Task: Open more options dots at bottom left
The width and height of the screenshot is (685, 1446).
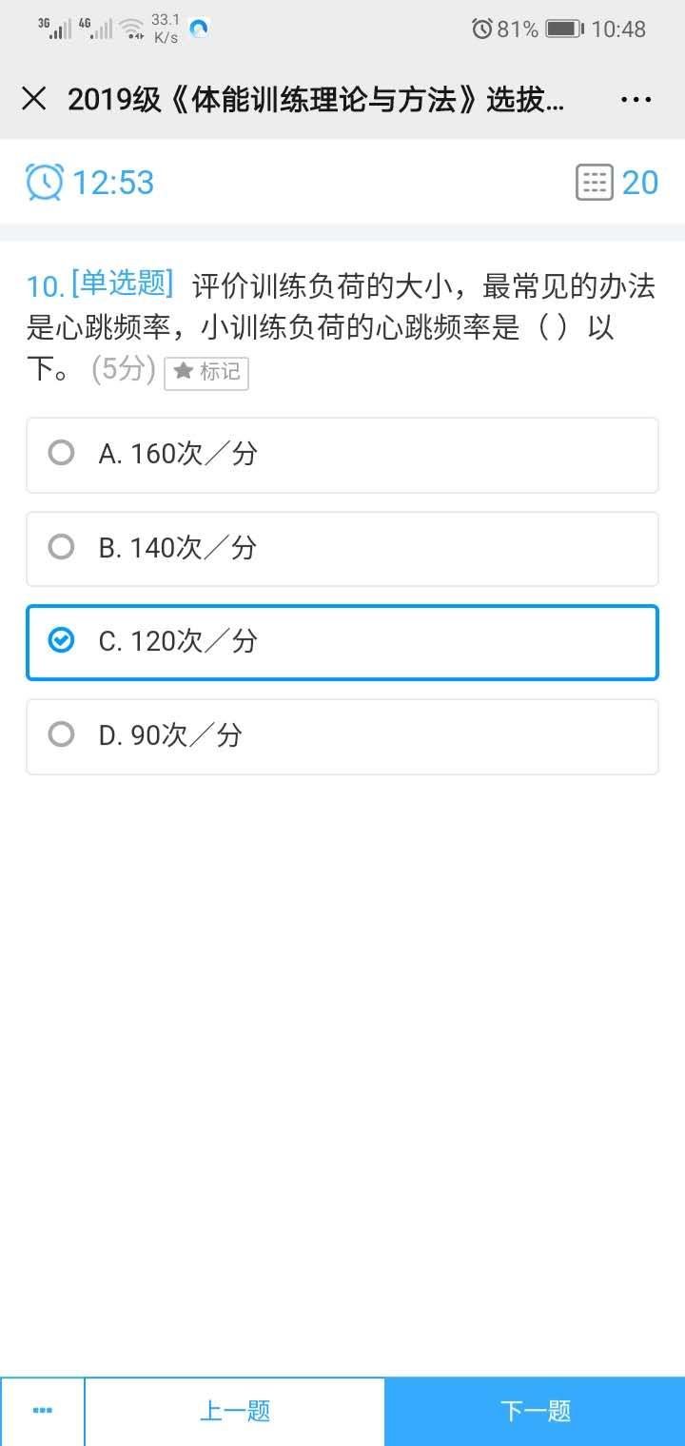Action: click(43, 1411)
